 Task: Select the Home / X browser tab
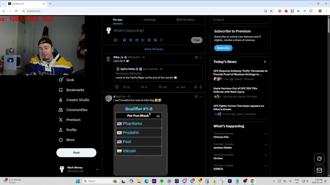tap(26, 4)
